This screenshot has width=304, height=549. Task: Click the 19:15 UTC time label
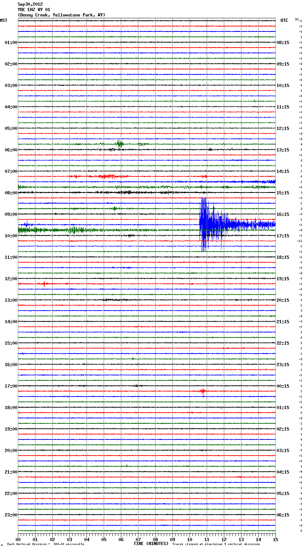click(283, 279)
